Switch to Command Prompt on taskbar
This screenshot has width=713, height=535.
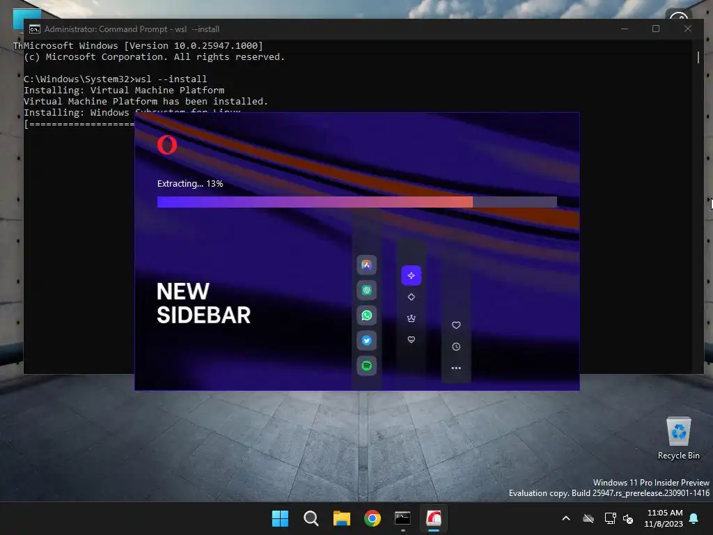(x=403, y=518)
